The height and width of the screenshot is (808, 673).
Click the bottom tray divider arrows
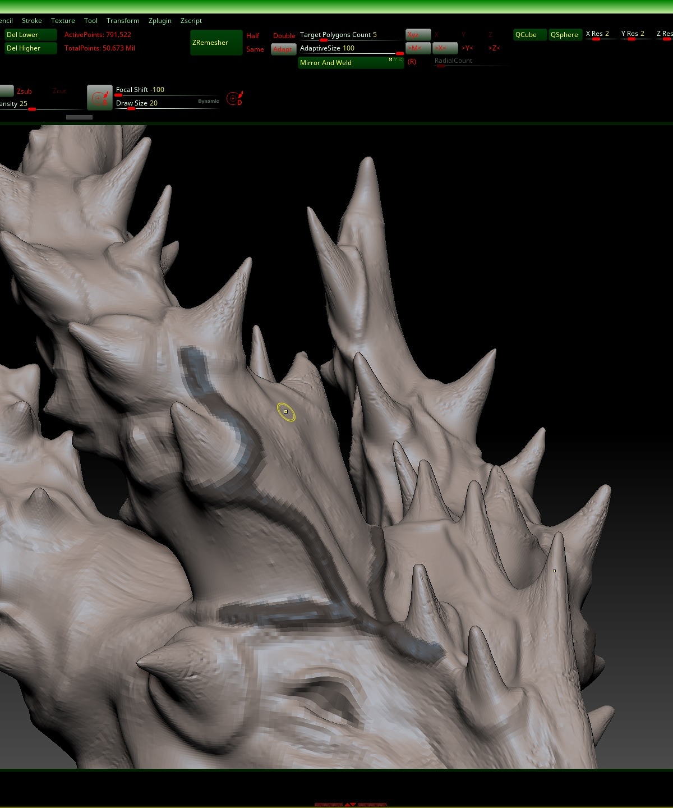pyautogui.click(x=350, y=804)
